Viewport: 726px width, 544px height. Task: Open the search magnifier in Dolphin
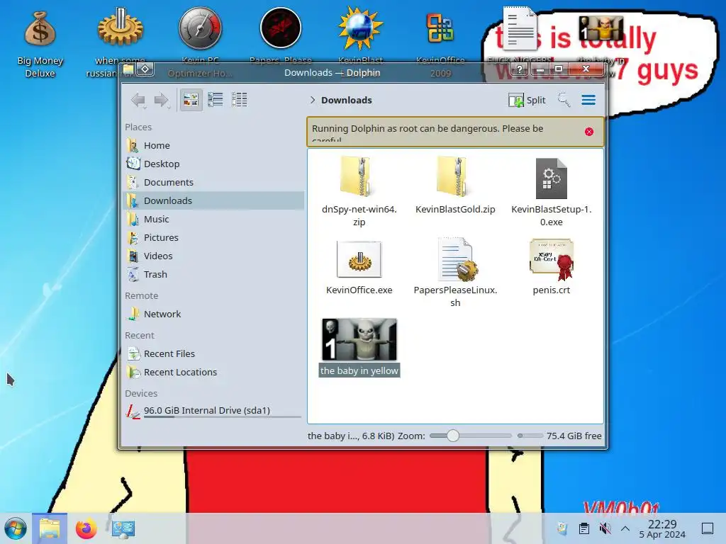click(x=564, y=99)
